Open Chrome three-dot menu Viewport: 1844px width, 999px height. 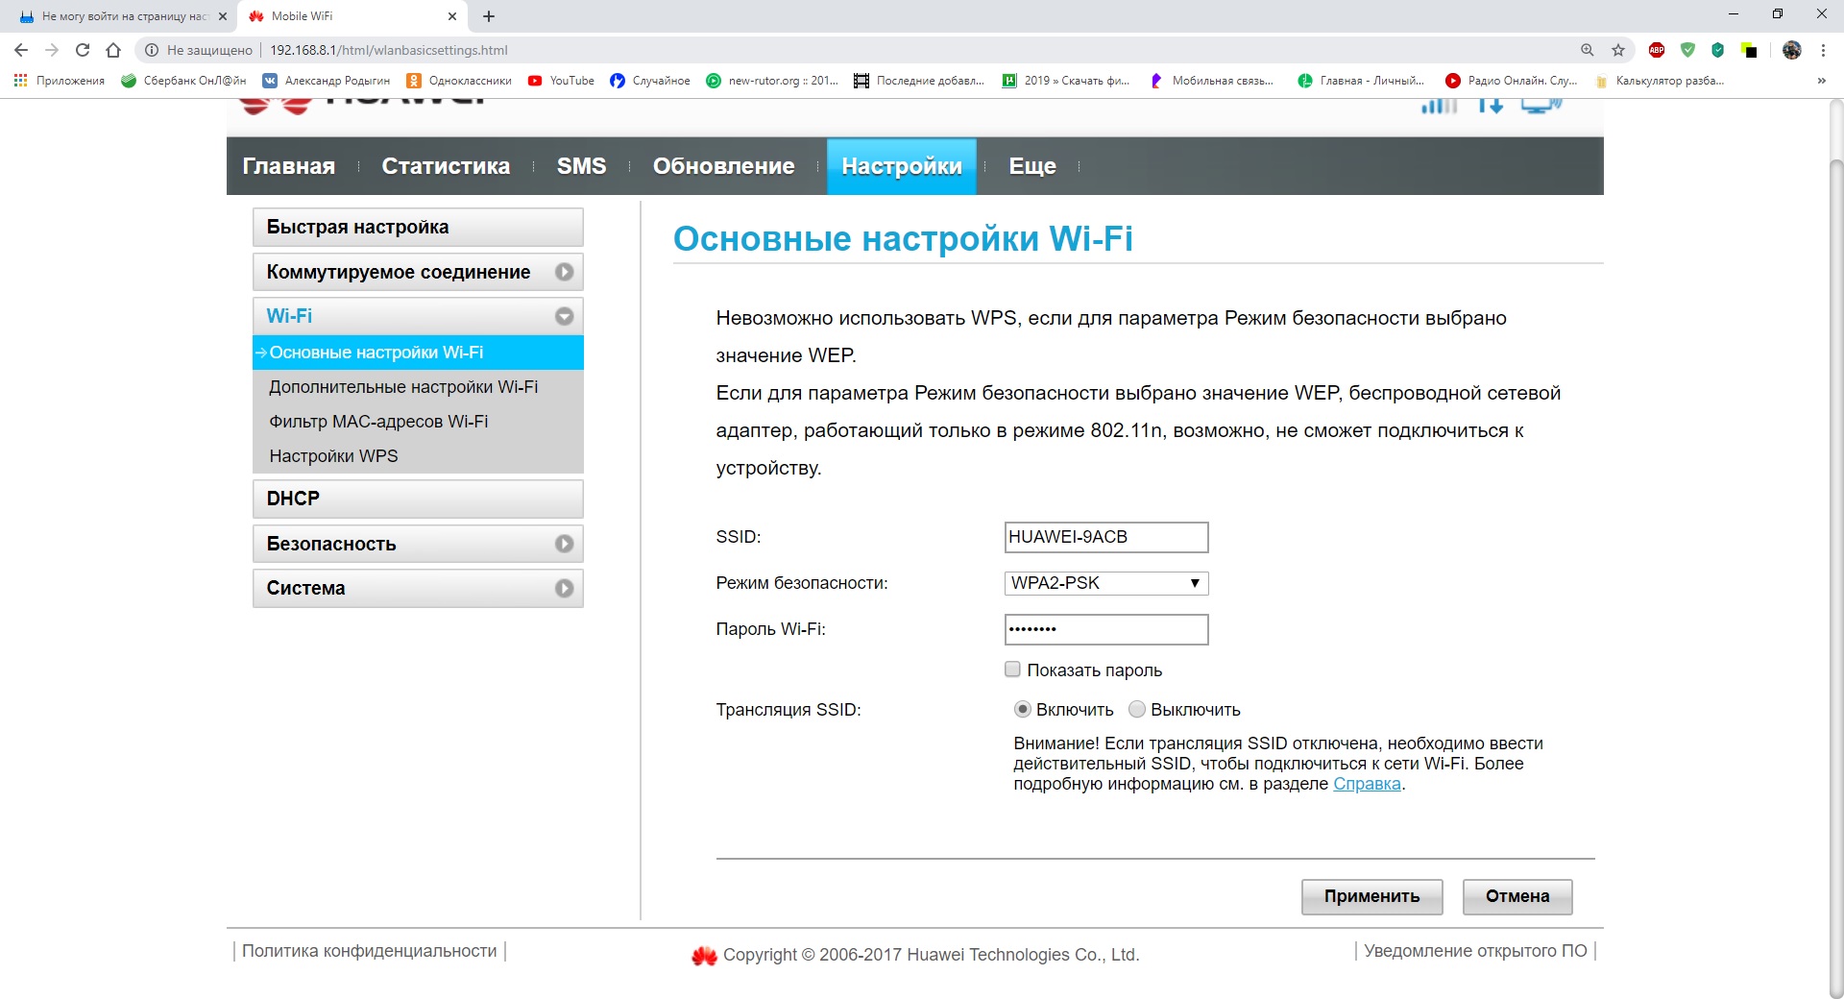[1823, 50]
